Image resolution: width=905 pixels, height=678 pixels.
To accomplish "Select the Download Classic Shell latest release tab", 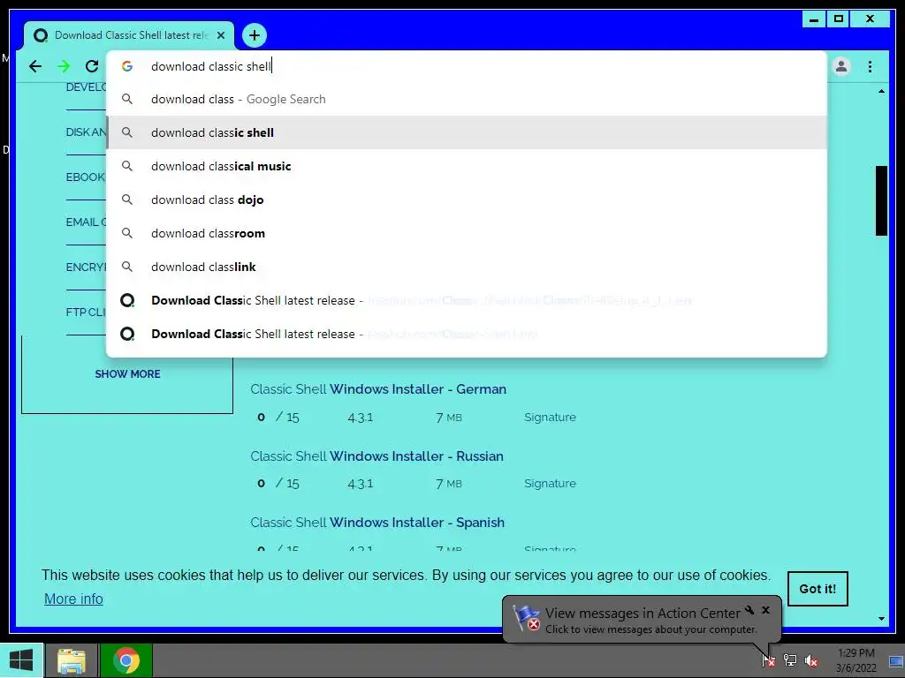I will point(129,35).
